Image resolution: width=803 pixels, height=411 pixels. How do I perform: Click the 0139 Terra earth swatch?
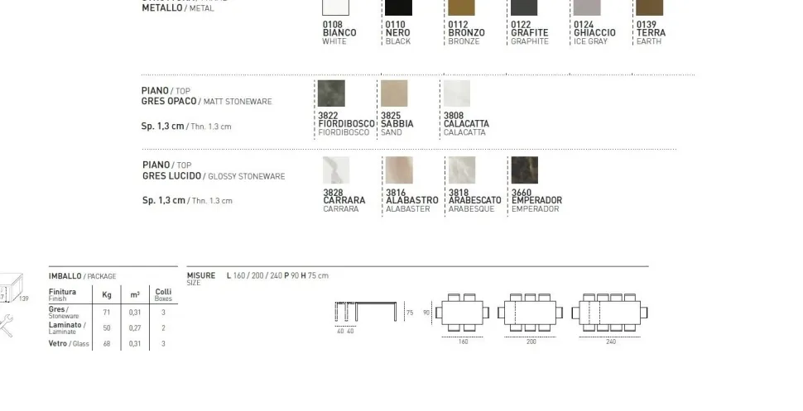tap(650, 7)
